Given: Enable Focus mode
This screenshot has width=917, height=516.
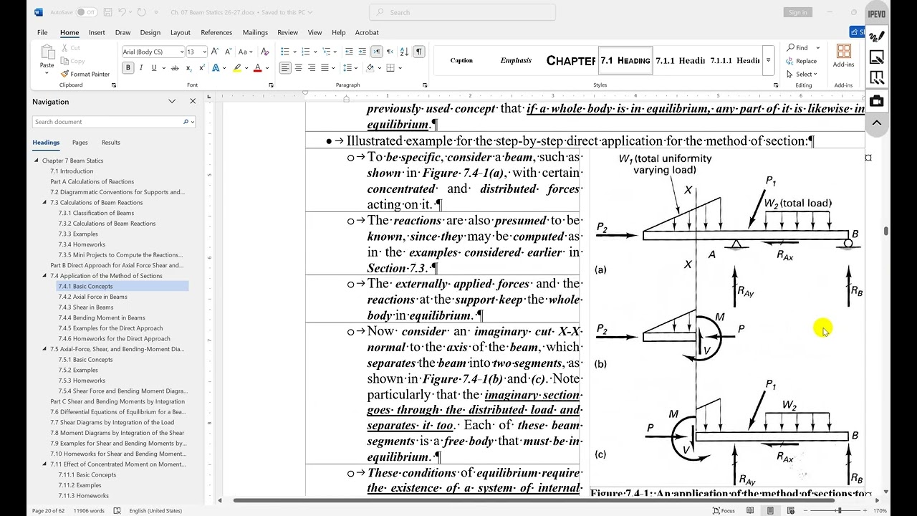Looking at the screenshot, I should click(x=724, y=510).
